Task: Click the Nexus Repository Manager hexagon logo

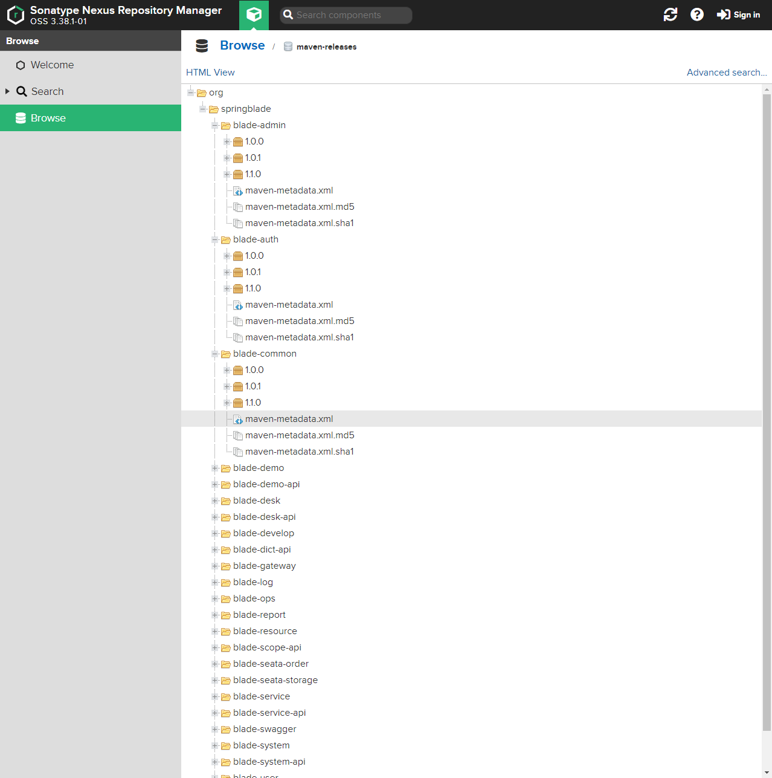Action: coord(16,15)
